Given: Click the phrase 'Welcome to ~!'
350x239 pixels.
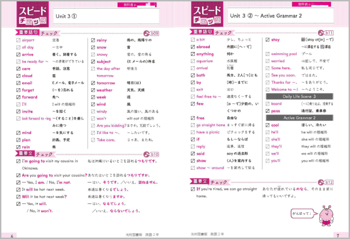Looking at the screenshot, I should tap(284, 89).
